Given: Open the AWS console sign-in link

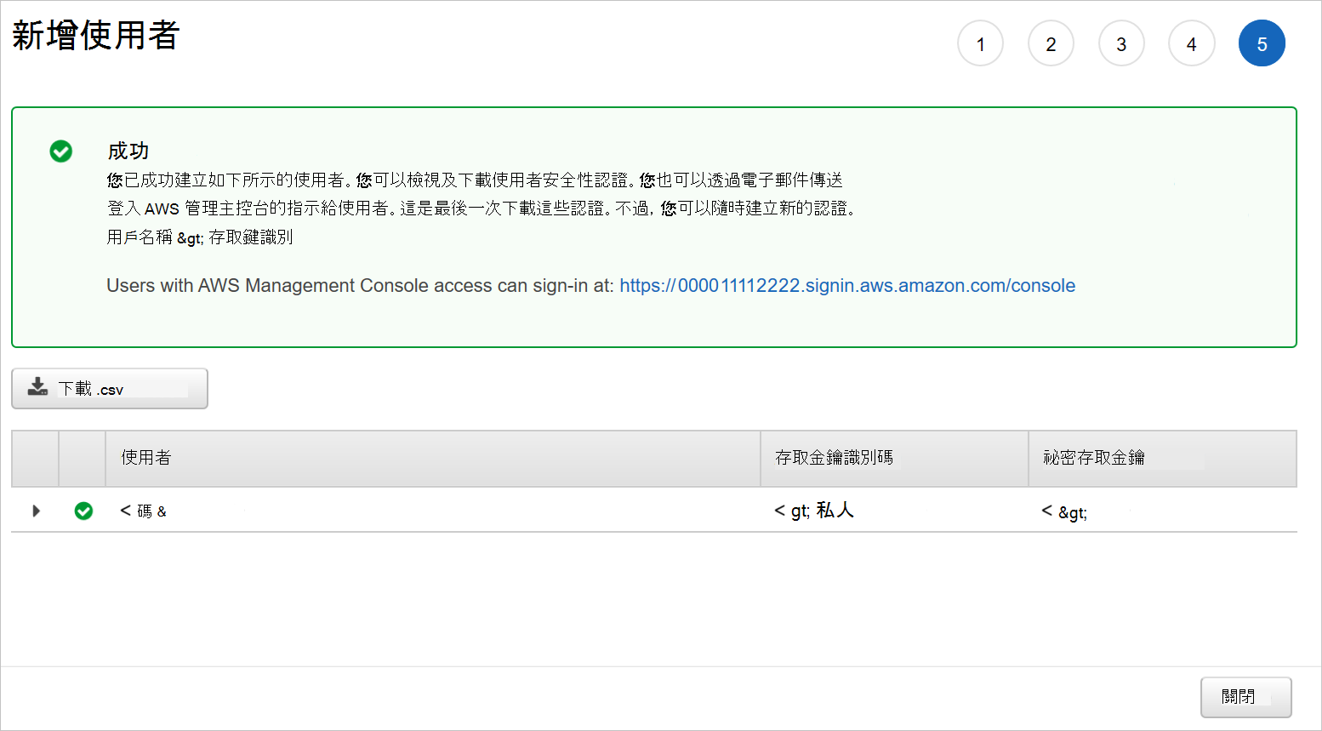Looking at the screenshot, I should click(x=847, y=286).
